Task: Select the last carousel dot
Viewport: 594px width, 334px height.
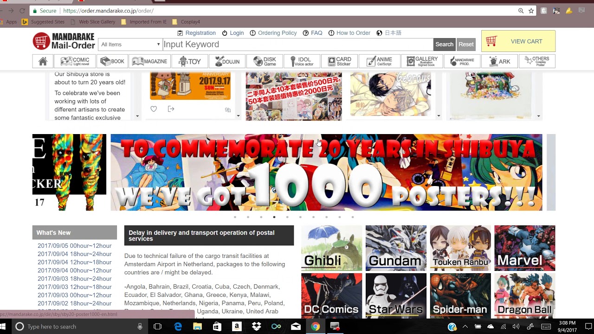Action: click(x=353, y=217)
